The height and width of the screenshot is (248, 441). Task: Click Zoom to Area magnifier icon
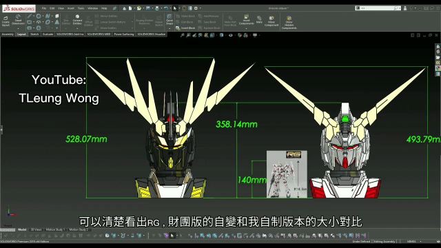click(x=188, y=35)
